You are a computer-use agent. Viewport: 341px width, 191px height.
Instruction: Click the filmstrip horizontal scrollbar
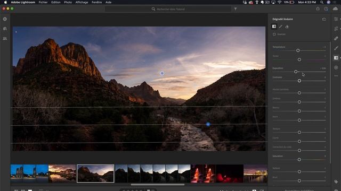click(x=158, y=185)
